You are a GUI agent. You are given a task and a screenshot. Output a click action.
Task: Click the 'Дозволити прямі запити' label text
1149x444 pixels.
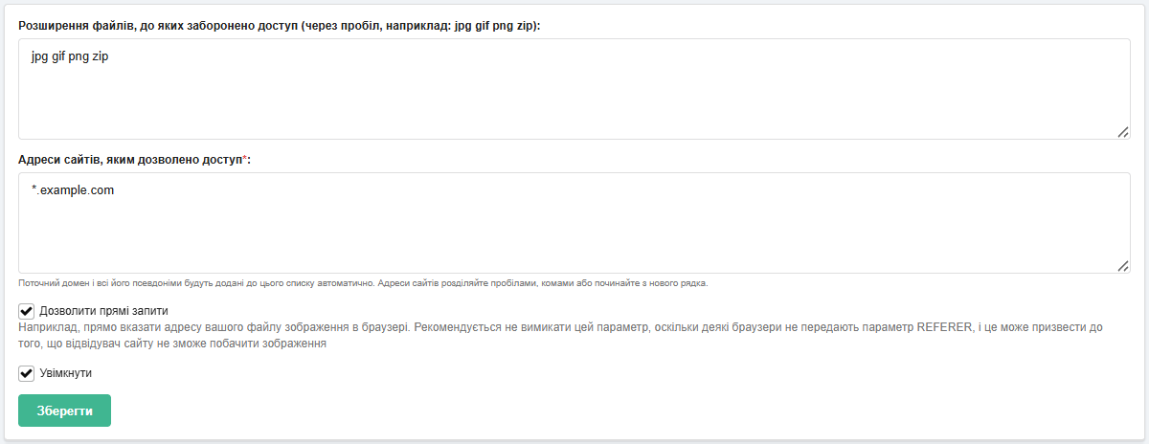click(x=103, y=311)
